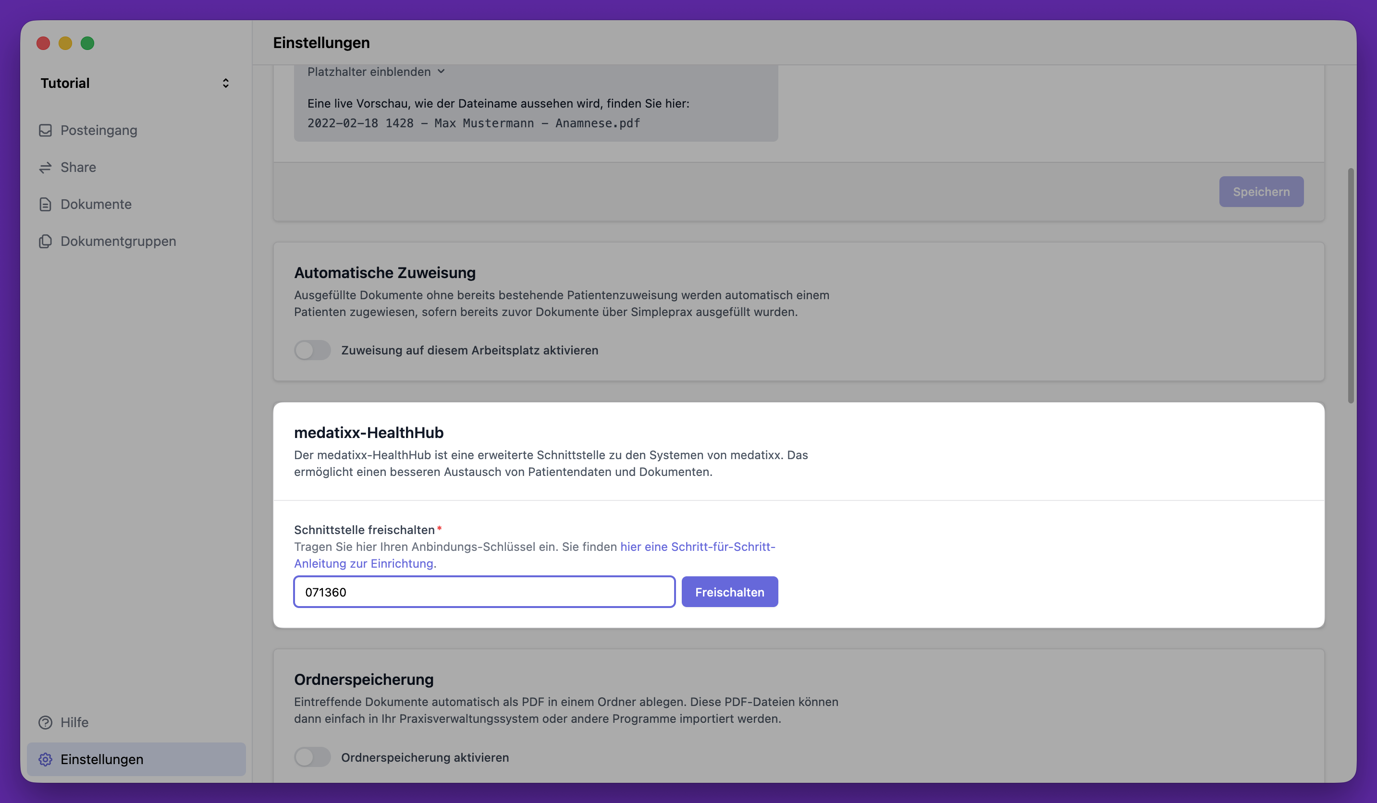
Task: Click the Hilfe question mark icon
Action: [45, 722]
